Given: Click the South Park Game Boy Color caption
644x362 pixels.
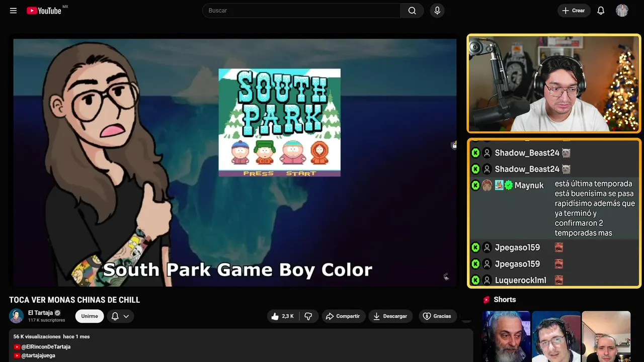Looking at the screenshot, I should (237, 270).
